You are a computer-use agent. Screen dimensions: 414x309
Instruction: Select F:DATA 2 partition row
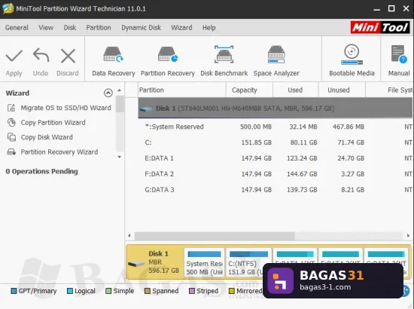tap(275, 174)
